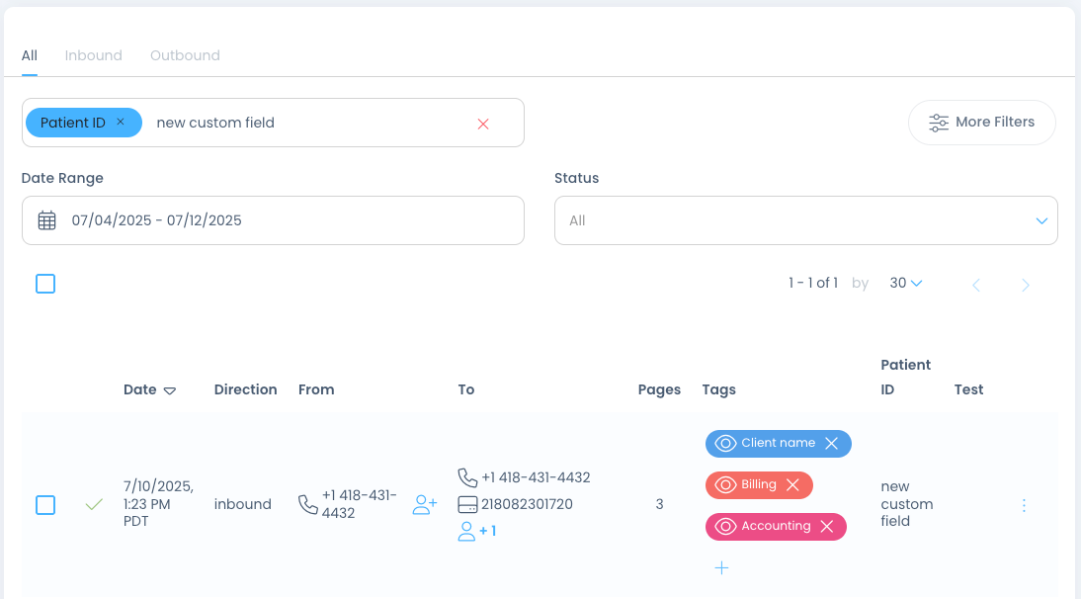Toggle the select-all checkbox

pos(45,284)
